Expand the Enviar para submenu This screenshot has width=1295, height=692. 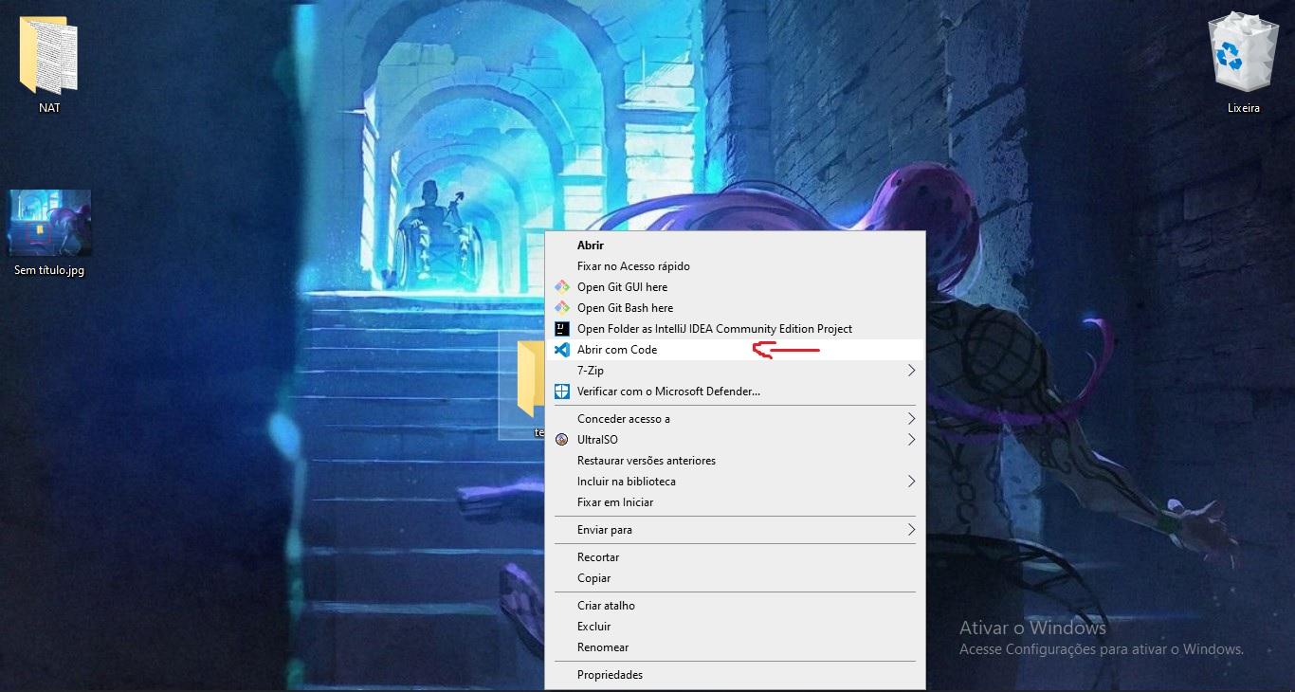910,529
